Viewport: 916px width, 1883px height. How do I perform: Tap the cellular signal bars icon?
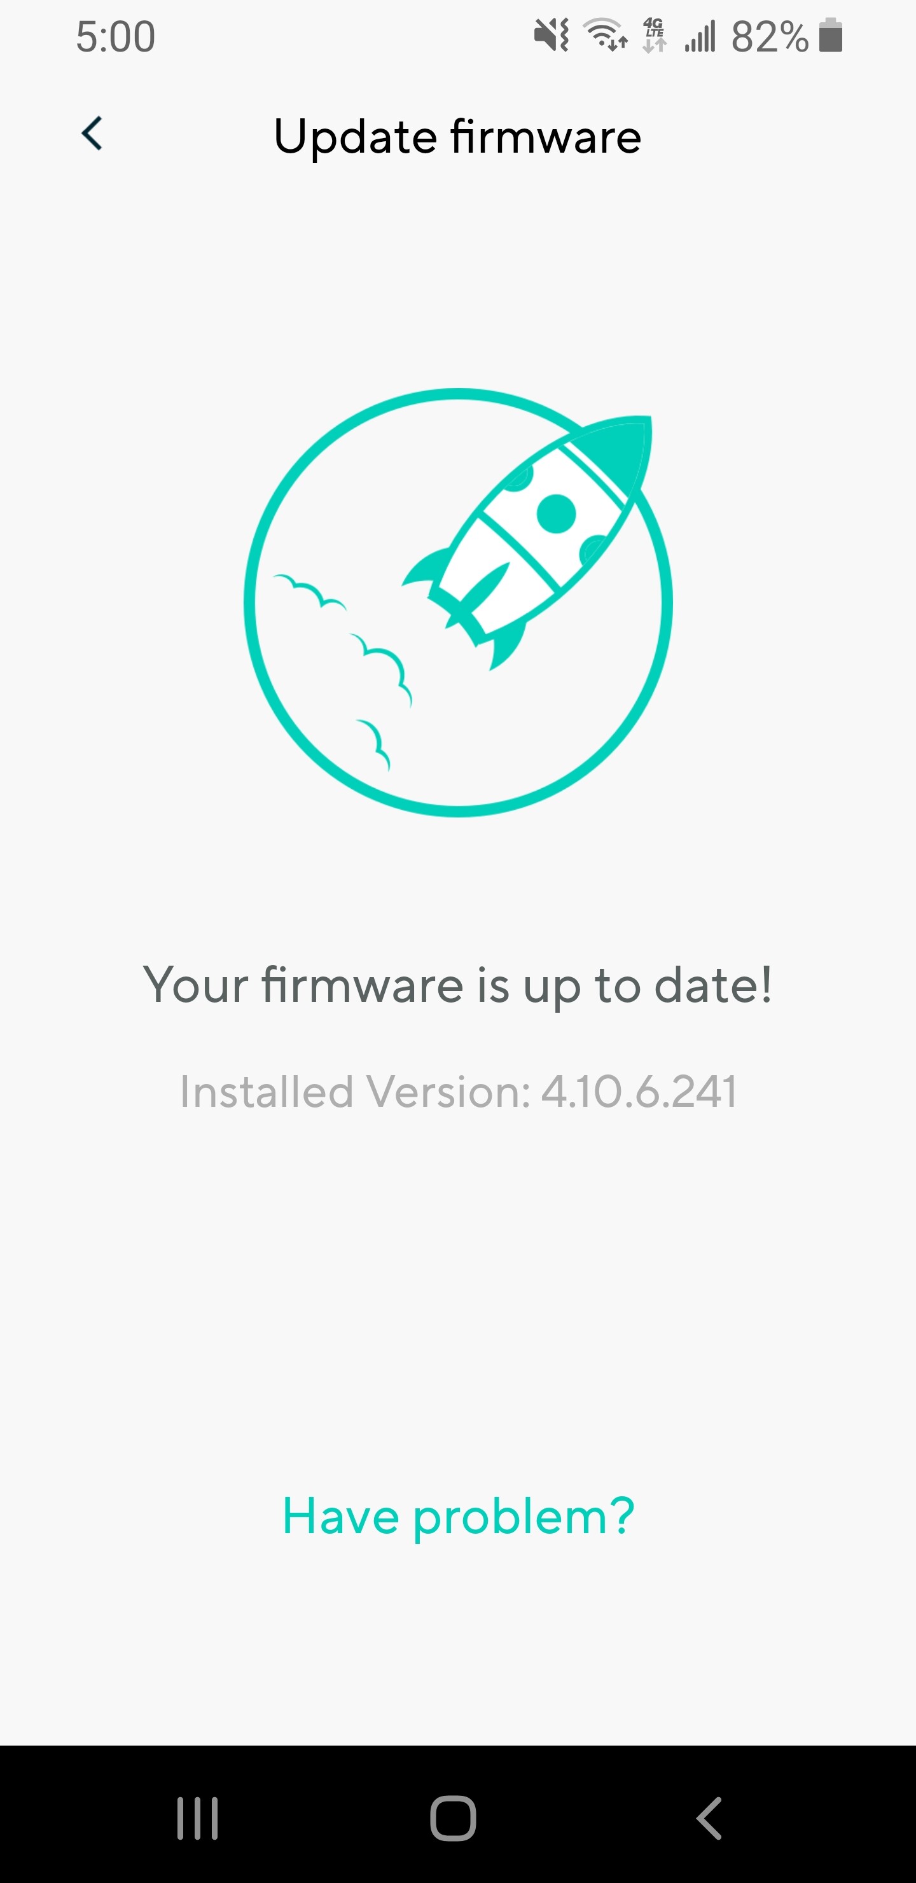[700, 36]
